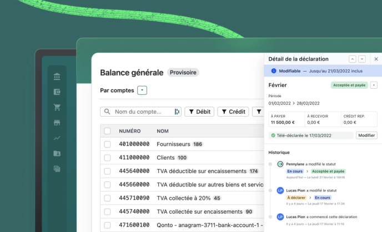
Task: Click into the Nom du compte search field
Action: pos(140,112)
